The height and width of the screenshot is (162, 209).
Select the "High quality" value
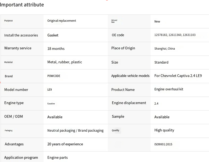tap(164, 130)
